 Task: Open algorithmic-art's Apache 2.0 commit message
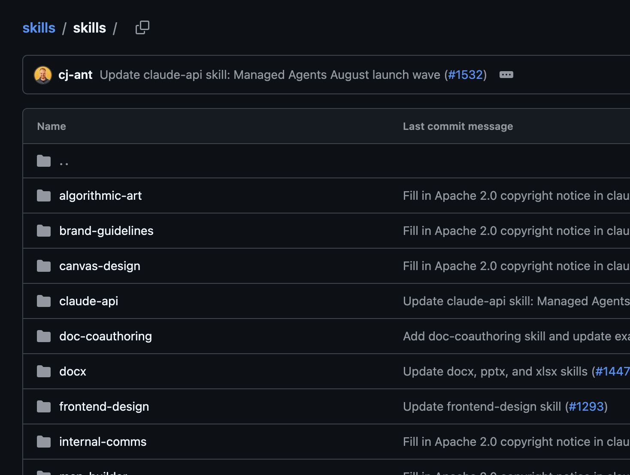[516, 195]
